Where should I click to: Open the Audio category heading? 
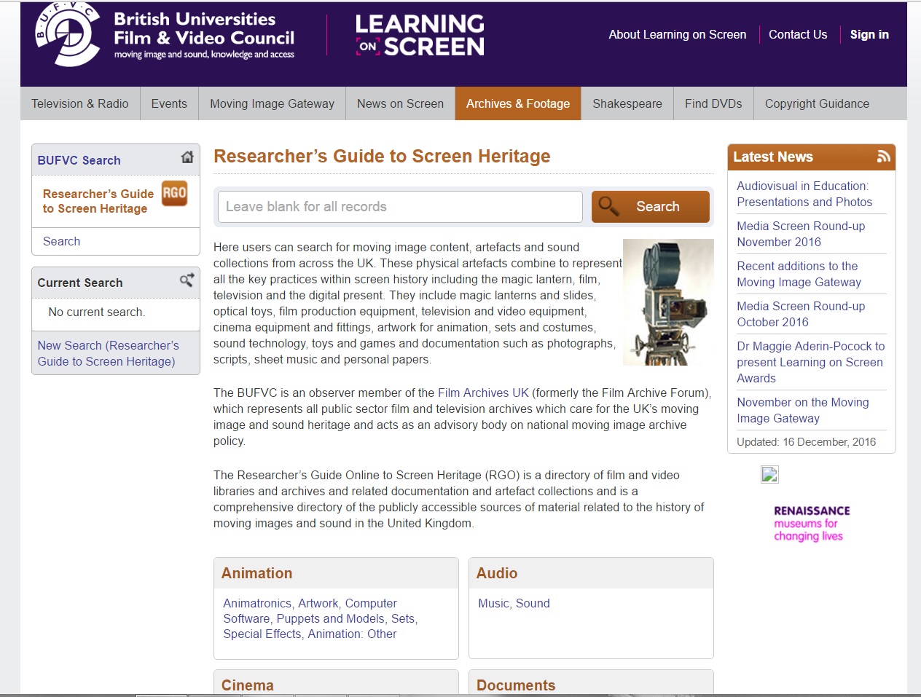click(497, 573)
